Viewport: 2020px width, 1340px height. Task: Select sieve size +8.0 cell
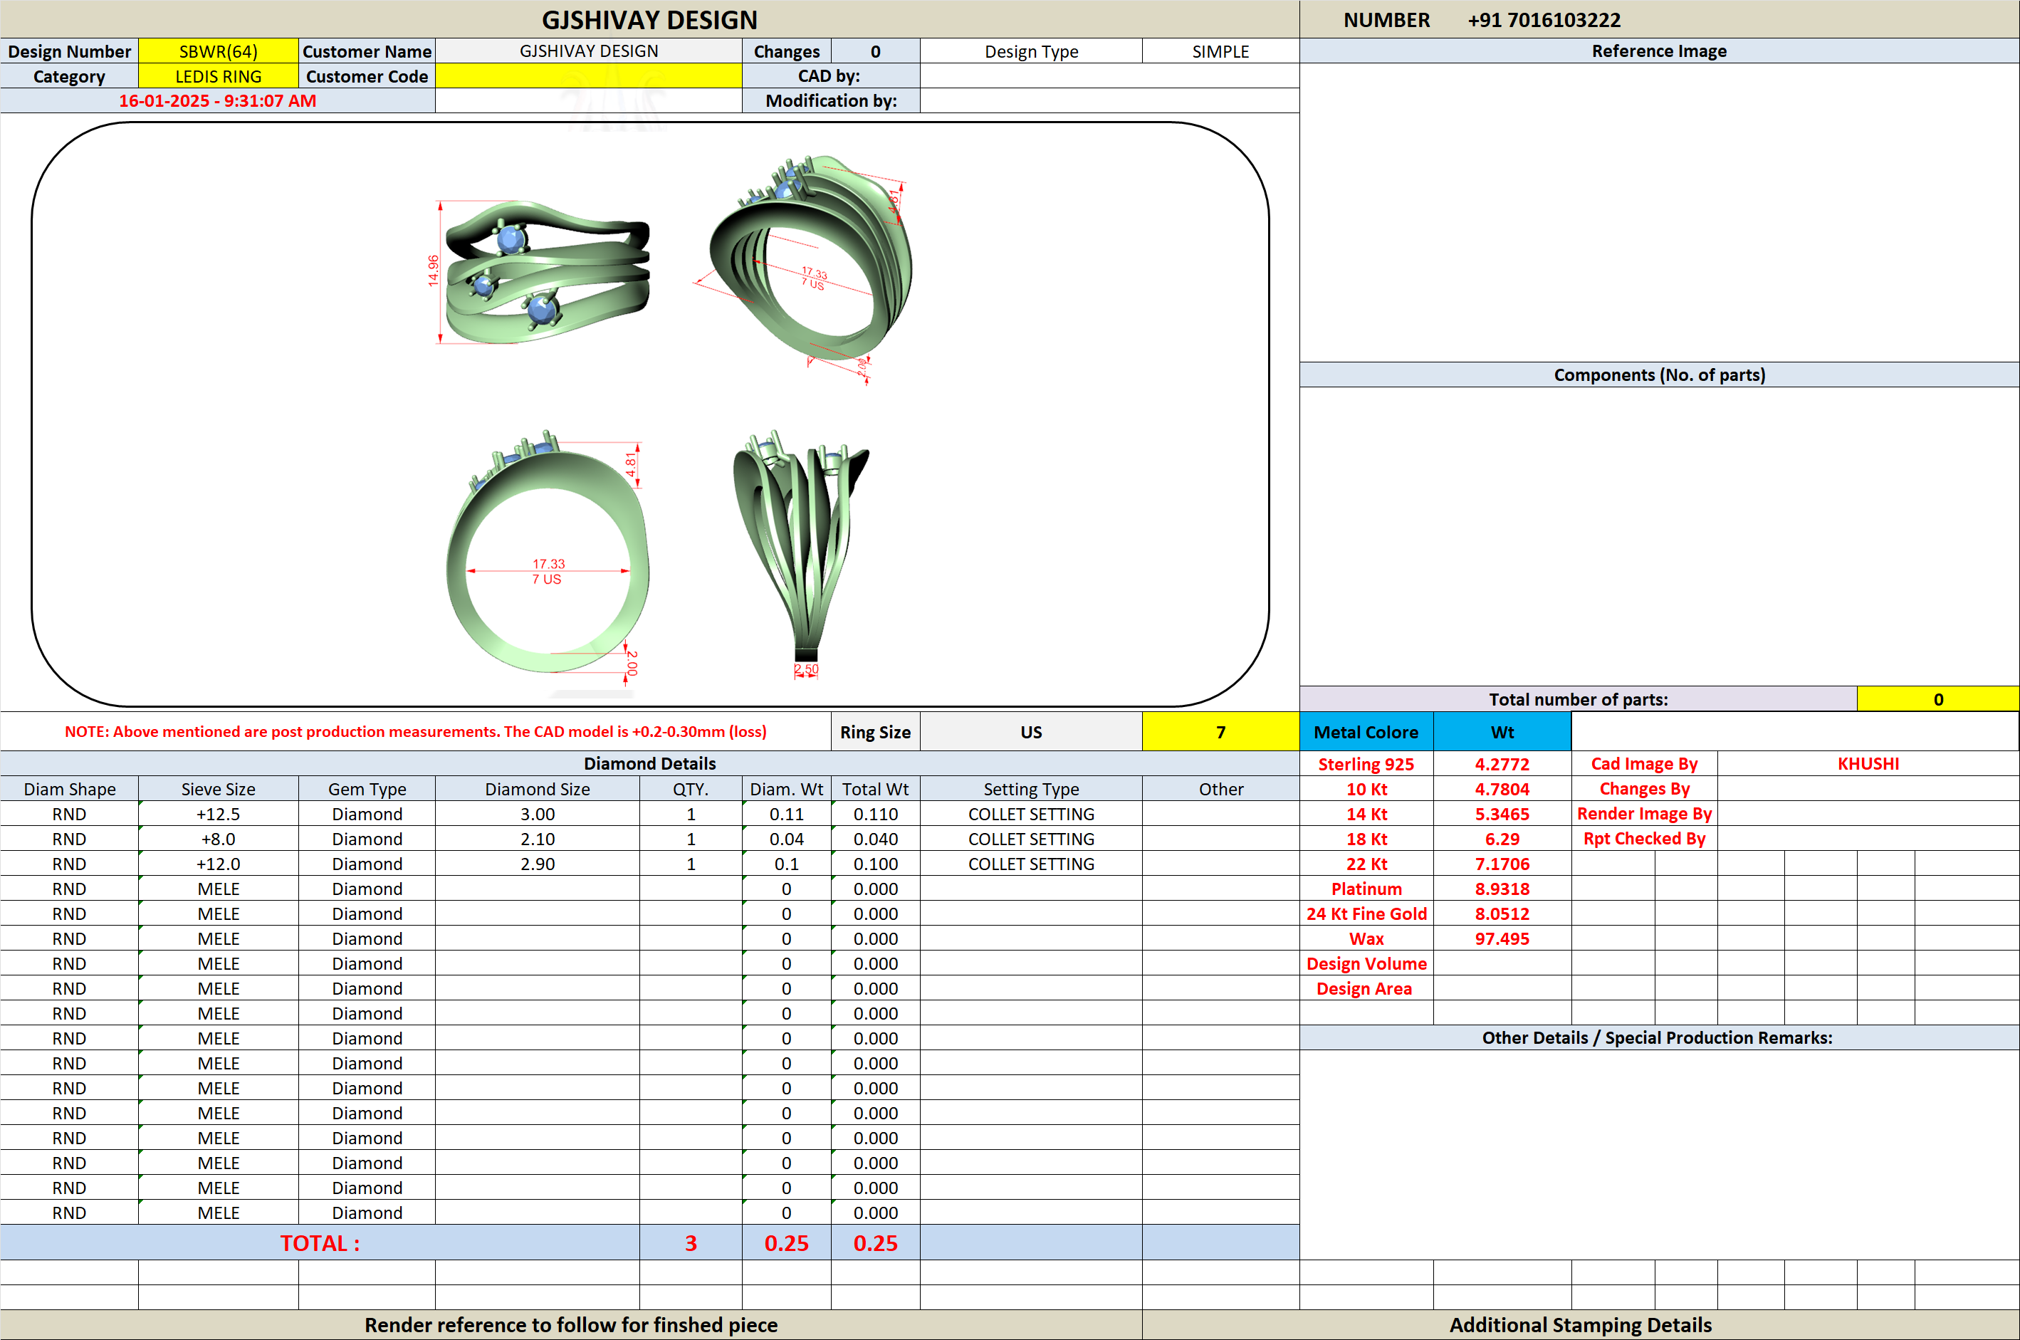coord(218,838)
